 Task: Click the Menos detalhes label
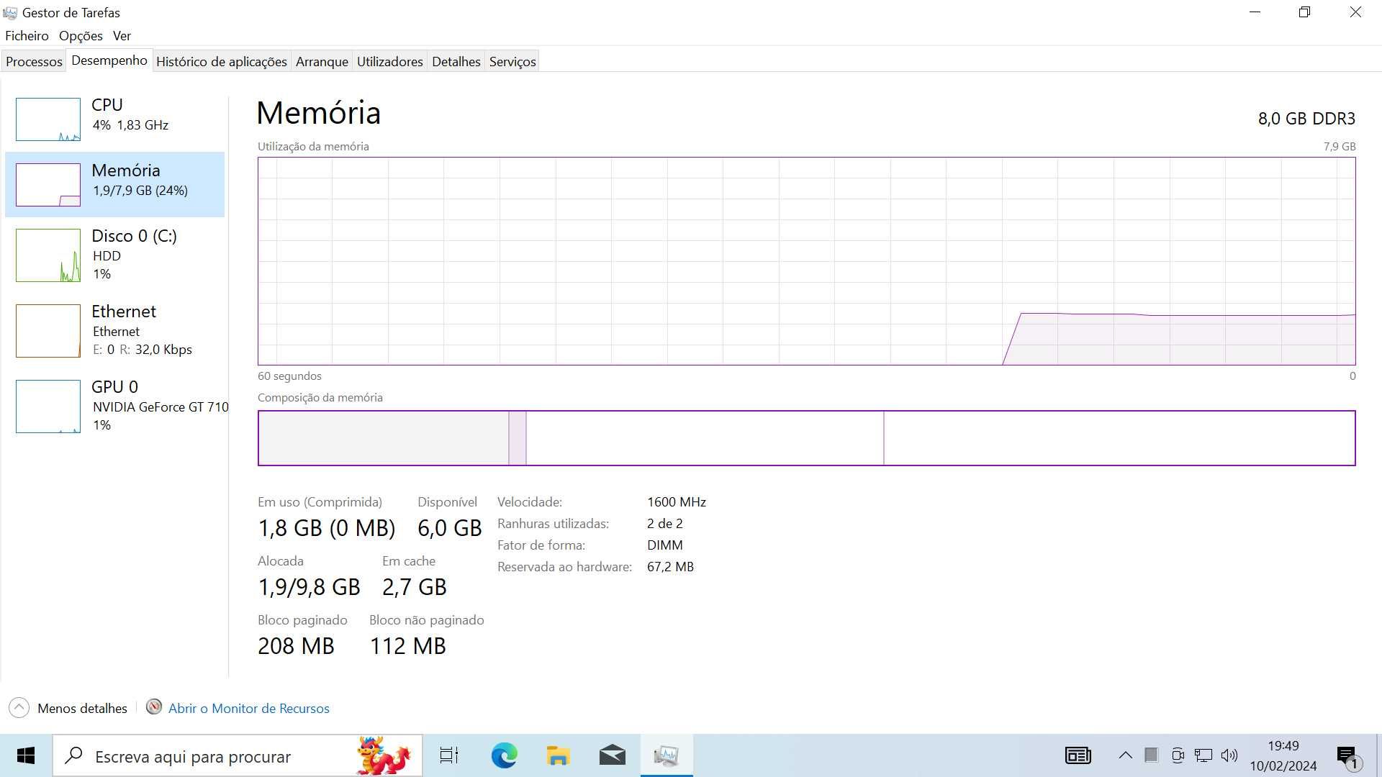tap(82, 709)
